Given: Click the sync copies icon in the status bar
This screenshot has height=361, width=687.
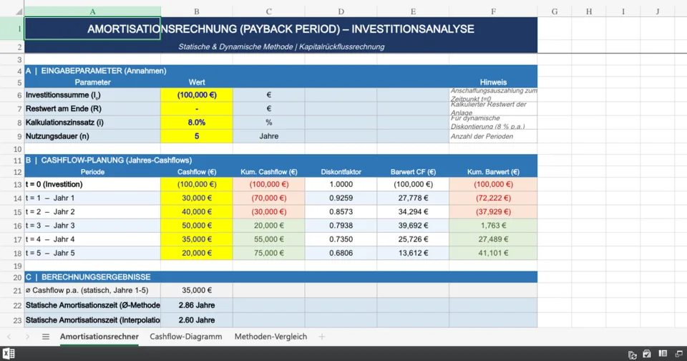Looking at the screenshot, I should [632, 355].
